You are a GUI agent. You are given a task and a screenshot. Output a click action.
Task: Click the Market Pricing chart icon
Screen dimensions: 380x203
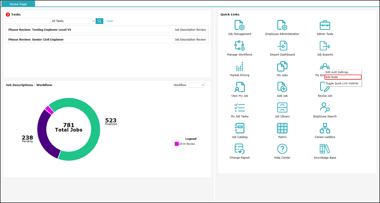click(x=239, y=67)
